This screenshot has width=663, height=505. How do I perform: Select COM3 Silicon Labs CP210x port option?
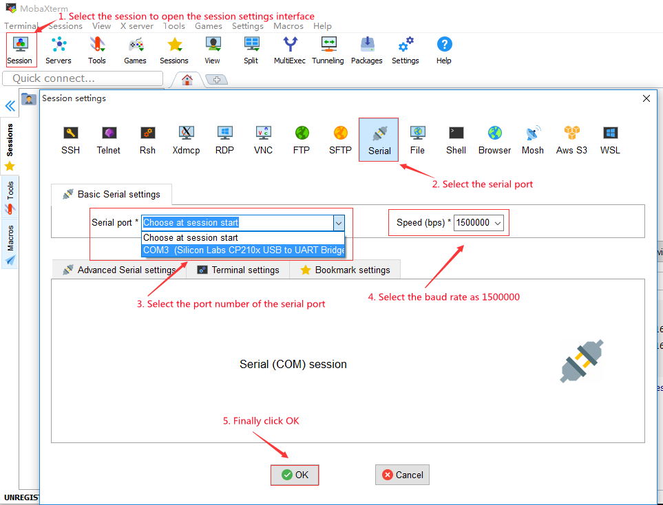(x=244, y=250)
